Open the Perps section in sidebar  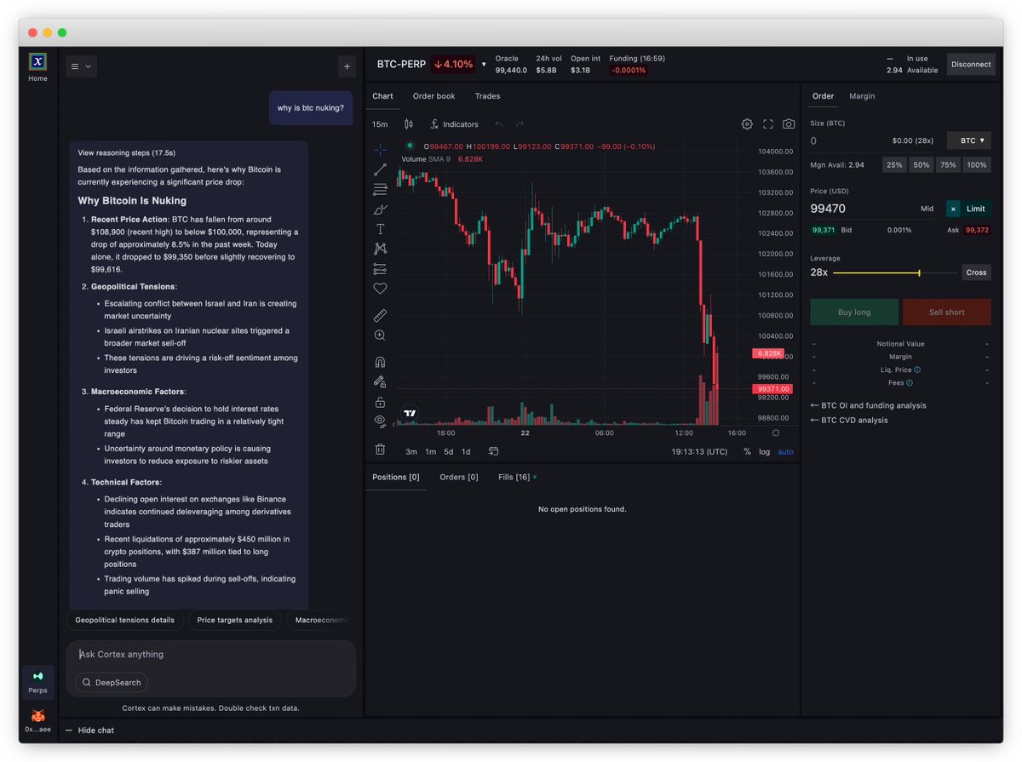(37, 682)
